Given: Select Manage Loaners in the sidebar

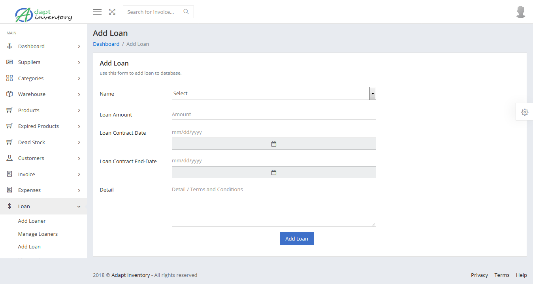Looking at the screenshot, I should [38, 233].
